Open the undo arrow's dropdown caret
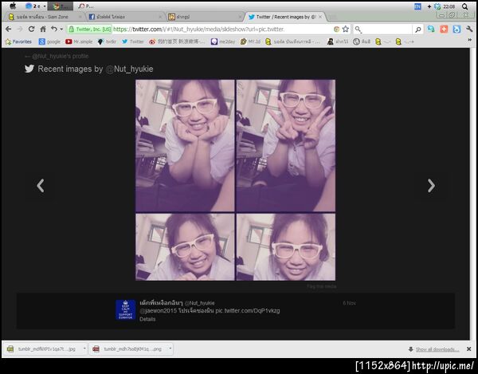 (61, 30)
